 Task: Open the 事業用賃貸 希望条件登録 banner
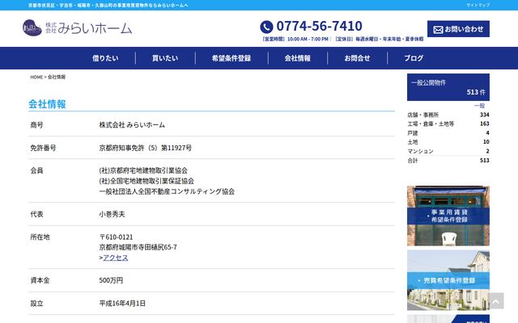pos(448,216)
